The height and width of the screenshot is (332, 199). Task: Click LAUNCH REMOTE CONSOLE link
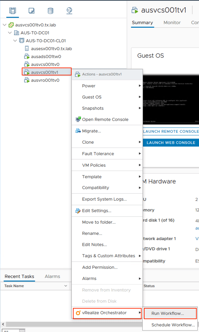pyautogui.click(x=171, y=131)
